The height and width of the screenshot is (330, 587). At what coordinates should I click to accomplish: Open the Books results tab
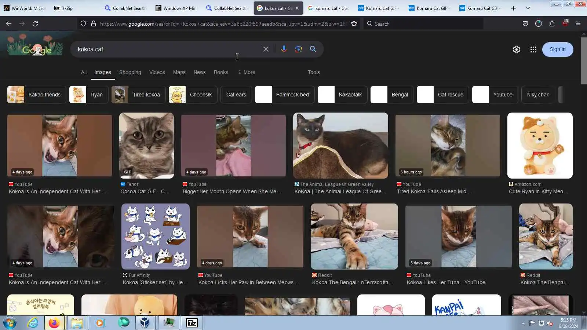pos(221,72)
